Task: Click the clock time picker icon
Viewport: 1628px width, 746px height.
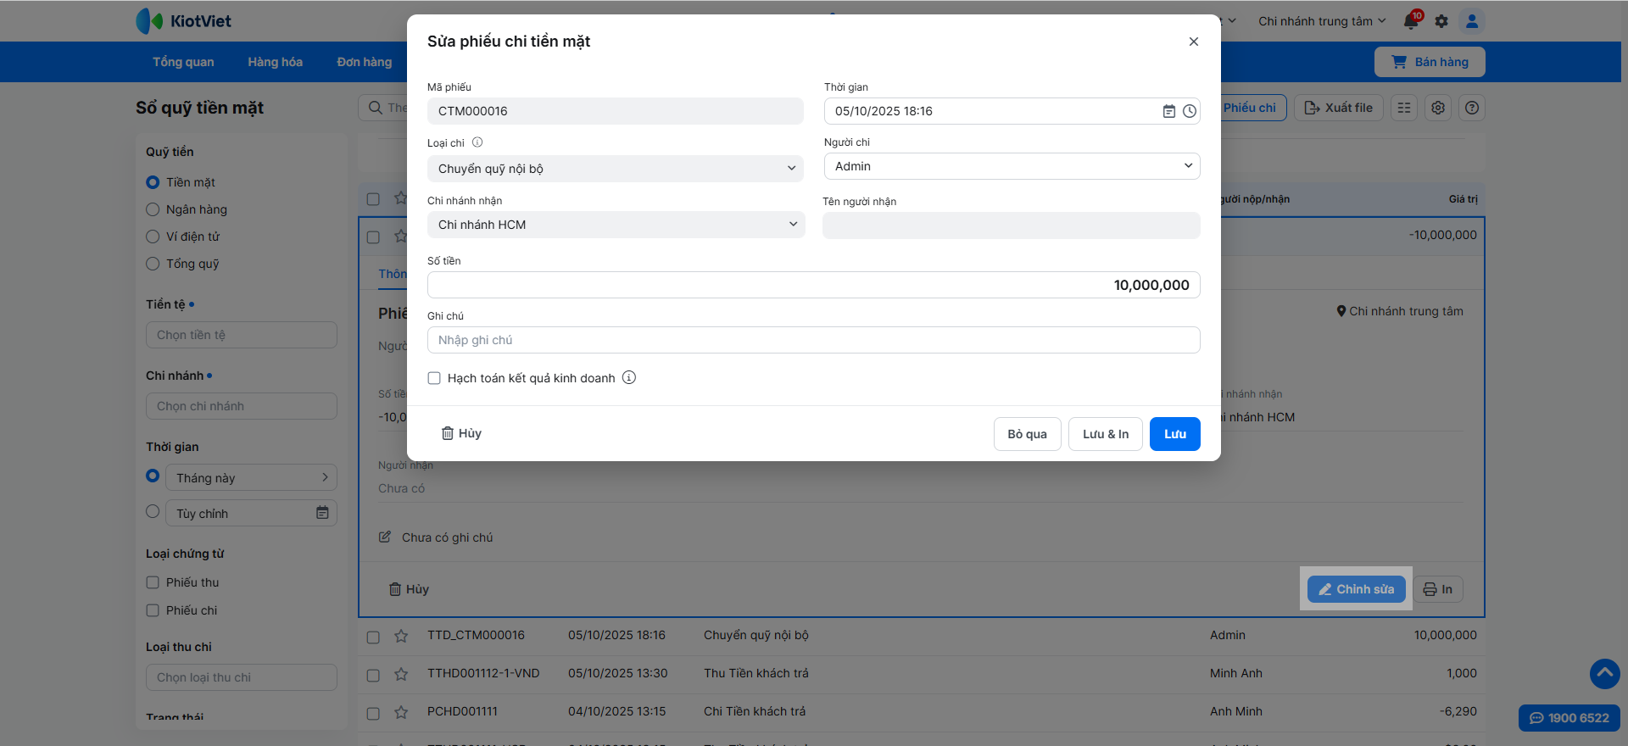Action: coord(1190,111)
